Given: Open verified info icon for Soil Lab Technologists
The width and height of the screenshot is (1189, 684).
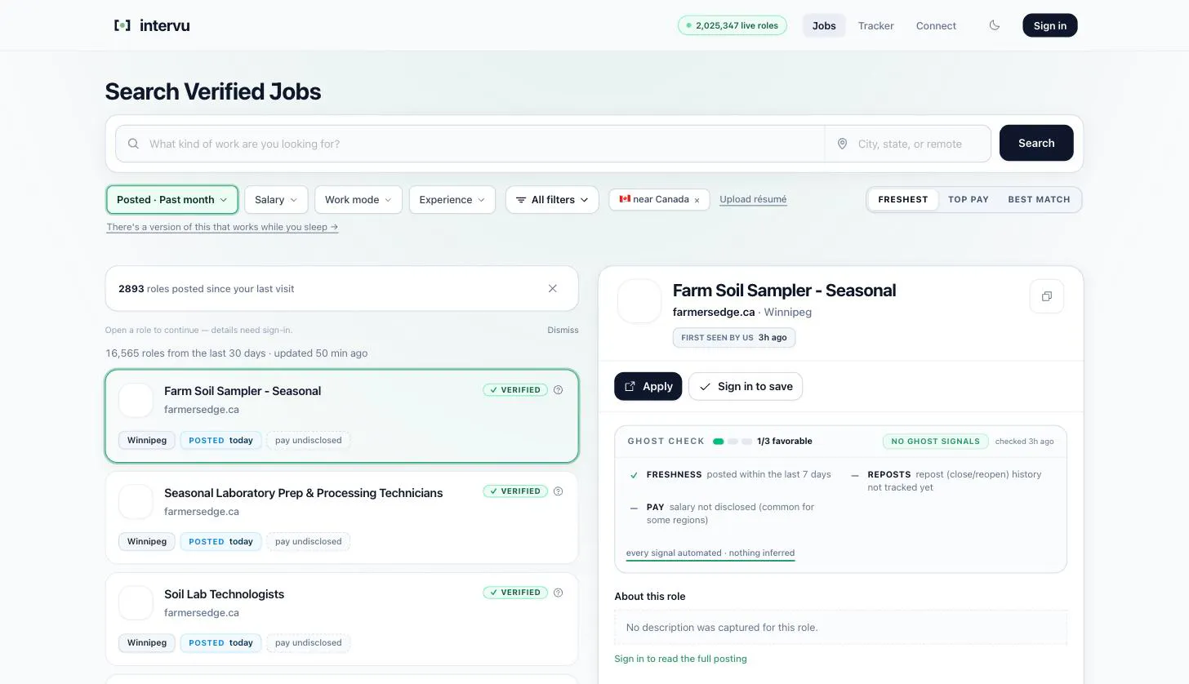Looking at the screenshot, I should [559, 593].
